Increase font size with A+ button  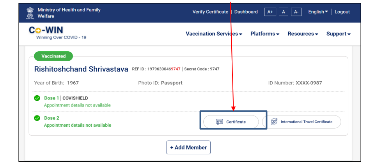pyautogui.click(x=270, y=12)
